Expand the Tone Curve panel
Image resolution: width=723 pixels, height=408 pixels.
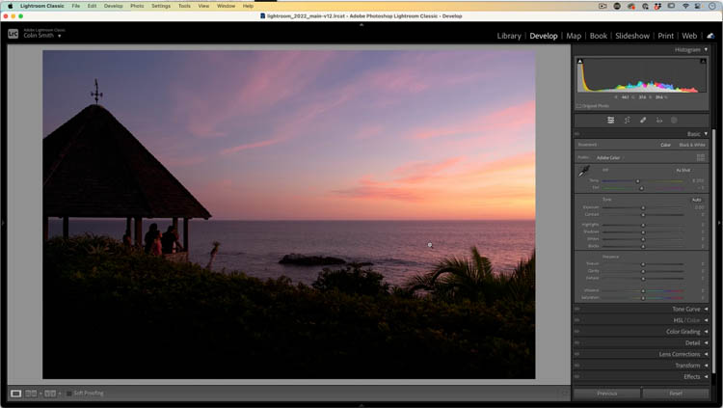[x=705, y=309]
